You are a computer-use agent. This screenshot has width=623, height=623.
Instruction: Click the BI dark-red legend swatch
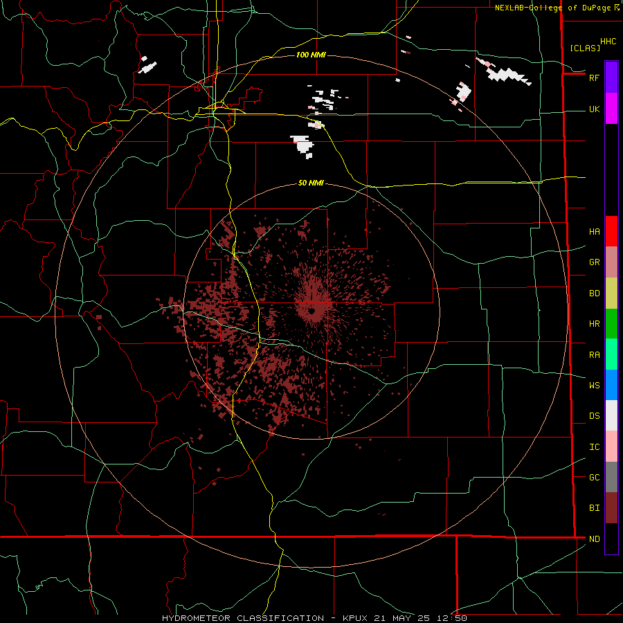pos(611,508)
